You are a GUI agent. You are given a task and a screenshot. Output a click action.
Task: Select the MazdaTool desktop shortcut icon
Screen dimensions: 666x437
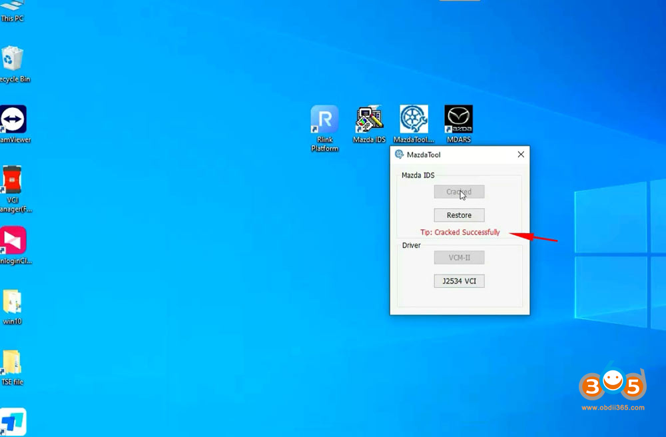[x=414, y=124]
